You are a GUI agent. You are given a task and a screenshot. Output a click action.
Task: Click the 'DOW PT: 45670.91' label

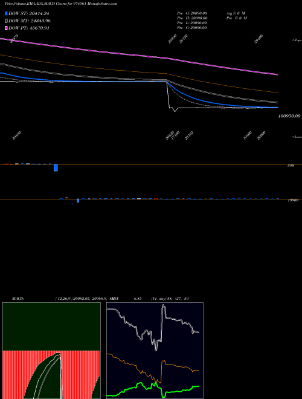(x=29, y=28)
